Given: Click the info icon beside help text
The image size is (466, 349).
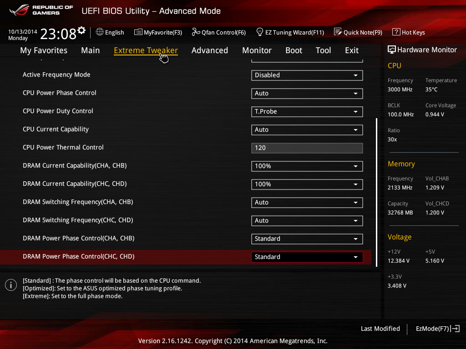Looking at the screenshot, I should 11,285.
